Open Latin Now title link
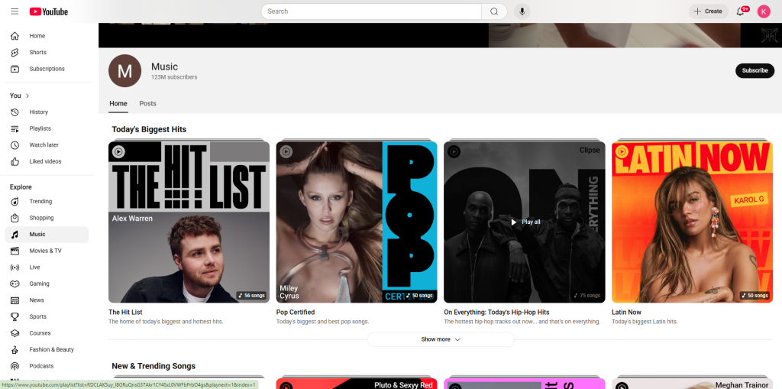The height and width of the screenshot is (389, 782). pyautogui.click(x=626, y=313)
